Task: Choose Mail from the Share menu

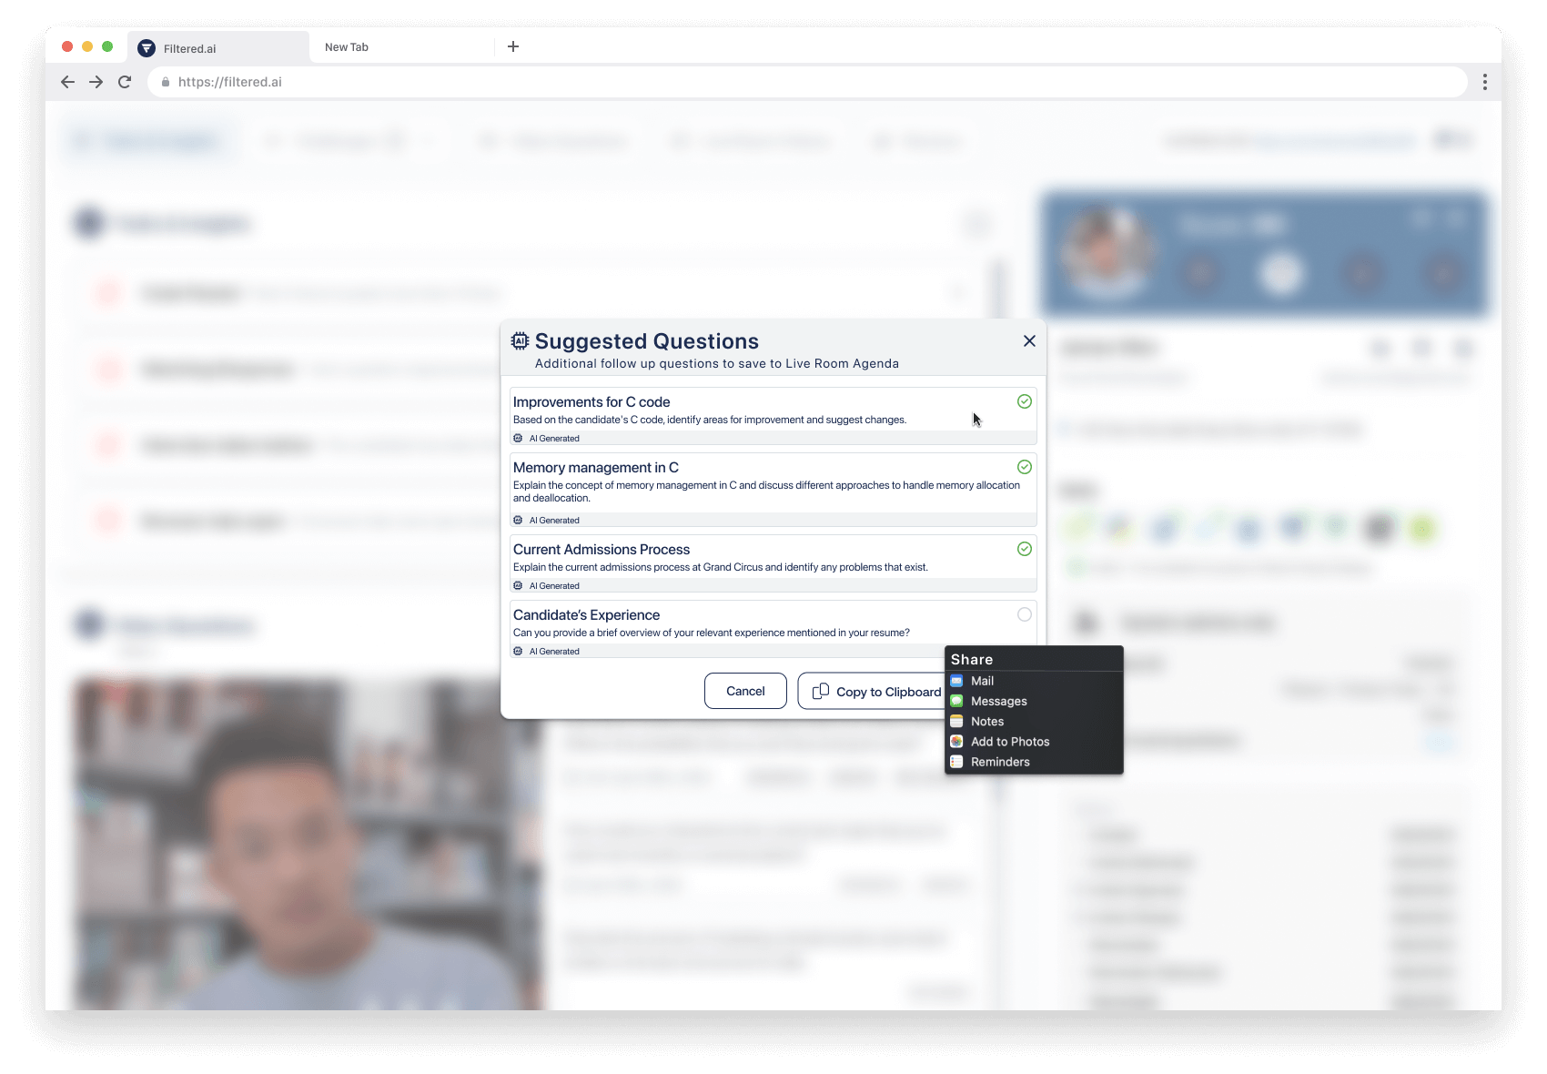Action: (982, 681)
